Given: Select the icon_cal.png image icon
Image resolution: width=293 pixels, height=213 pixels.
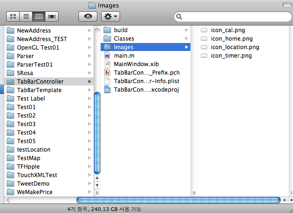Looking at the screenshot, I should coord(204,30).
